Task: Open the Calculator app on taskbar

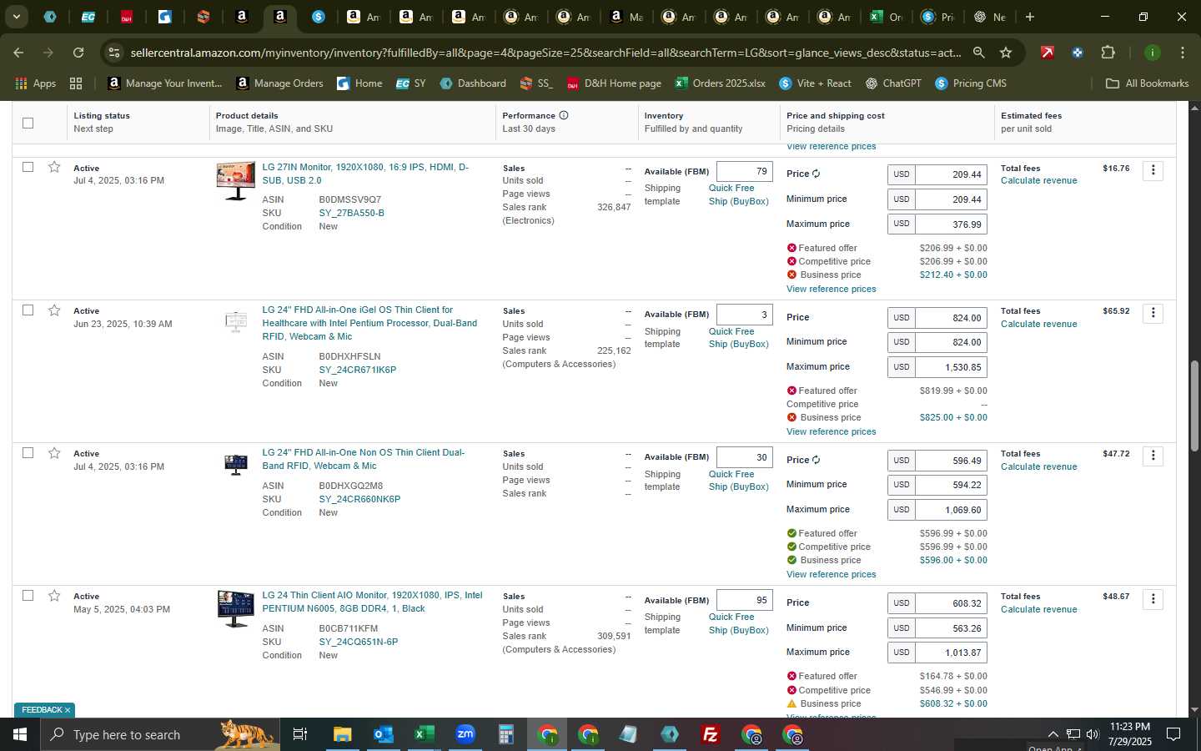Action: (505, 734)
